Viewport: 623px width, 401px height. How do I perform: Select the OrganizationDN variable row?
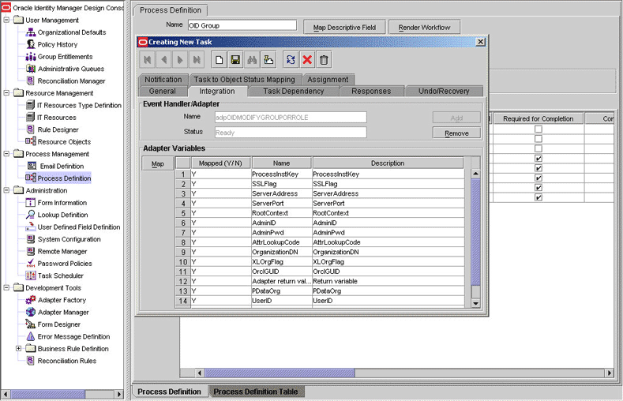(x=320, y=252)
